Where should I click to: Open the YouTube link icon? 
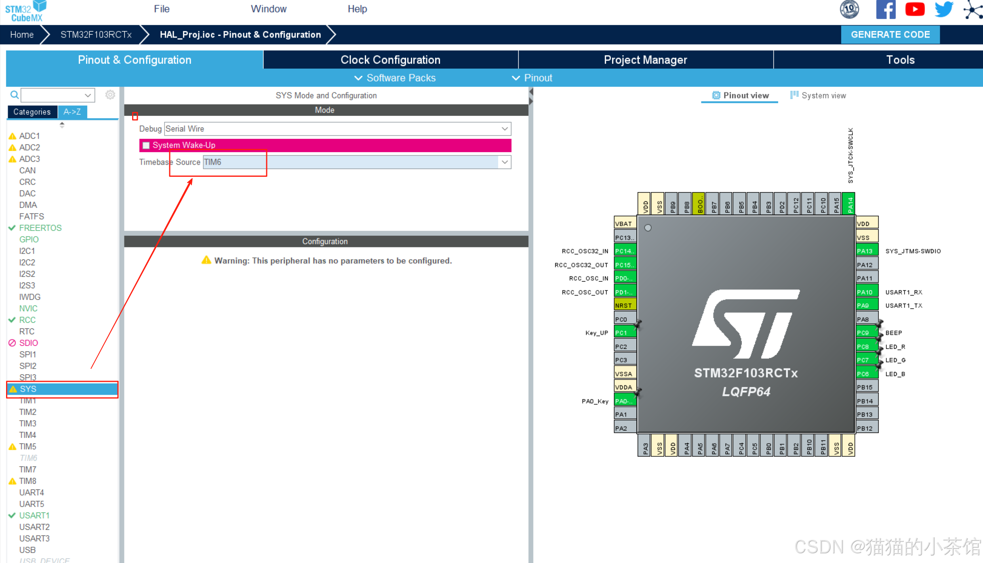[915, 9]
